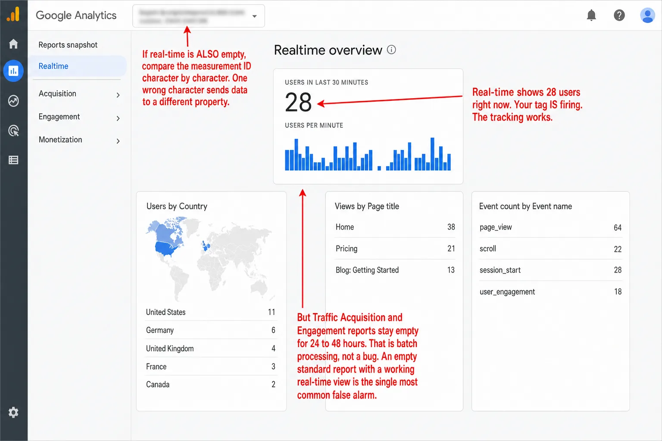Select the United States row
This screenshot has width=662, height=441.
coord(210,312)
